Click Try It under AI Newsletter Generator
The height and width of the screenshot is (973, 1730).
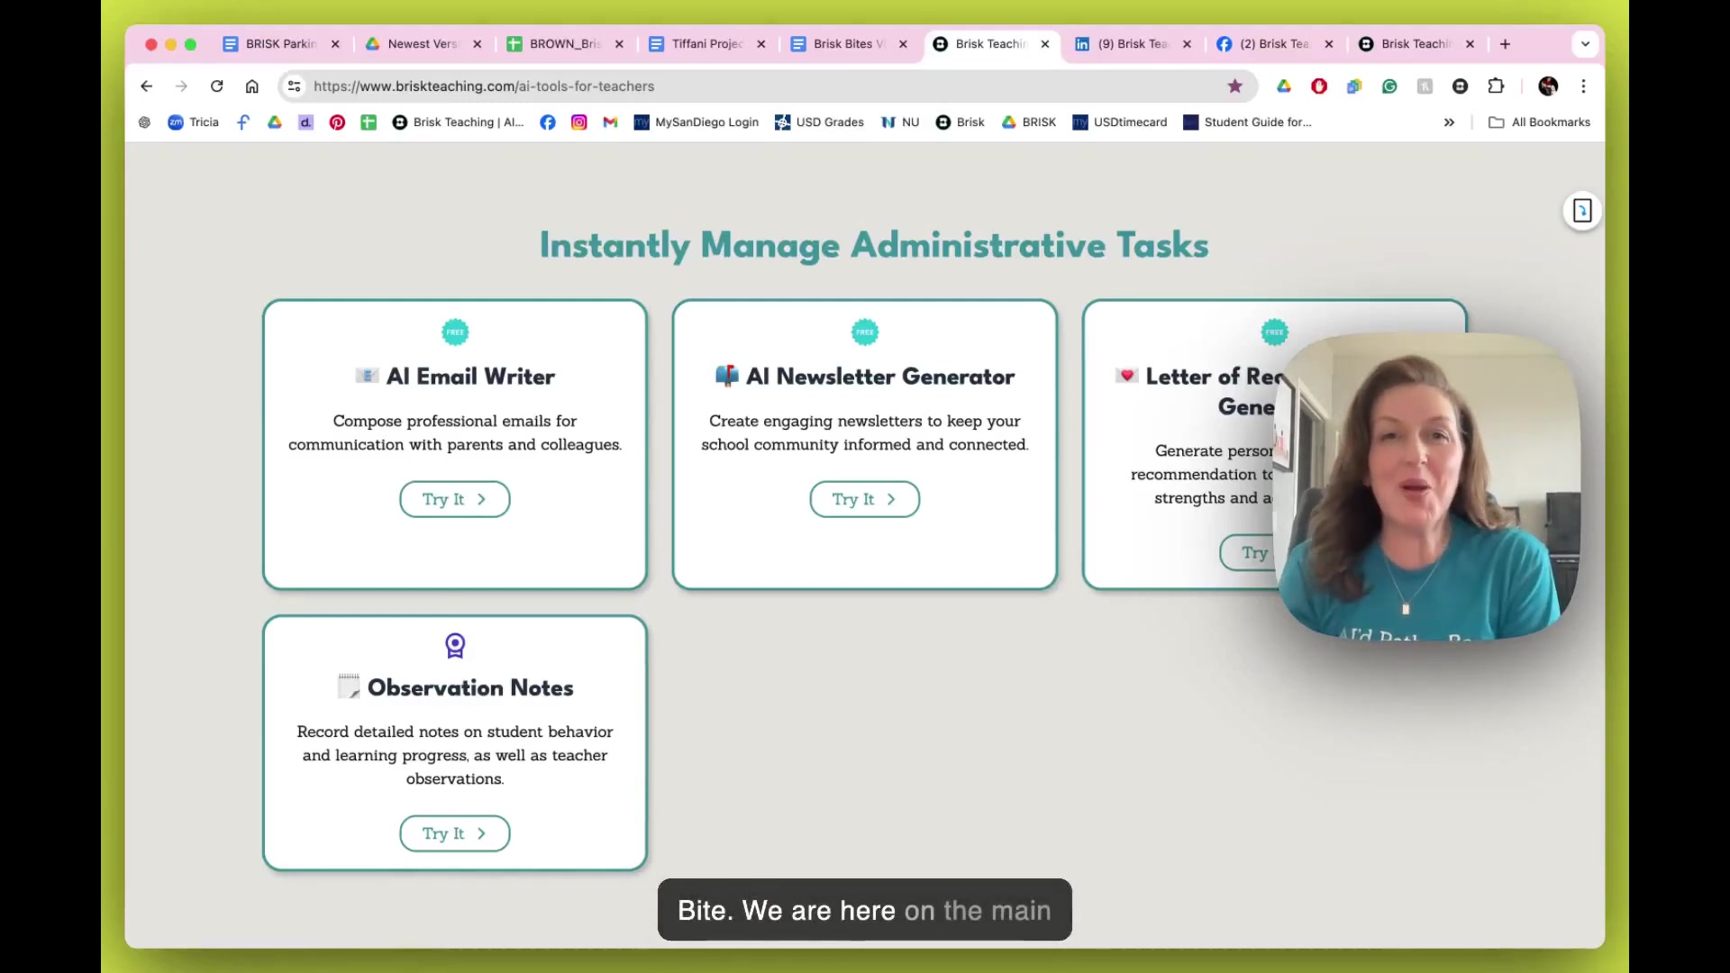(864, 499)
